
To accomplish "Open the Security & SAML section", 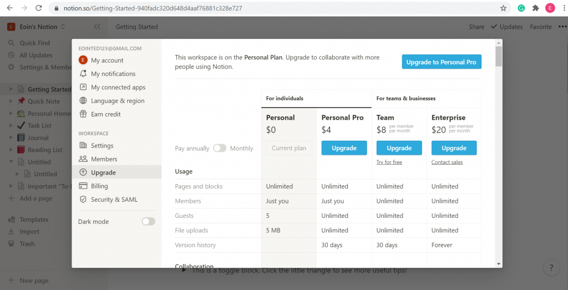I will coord(116,200).
